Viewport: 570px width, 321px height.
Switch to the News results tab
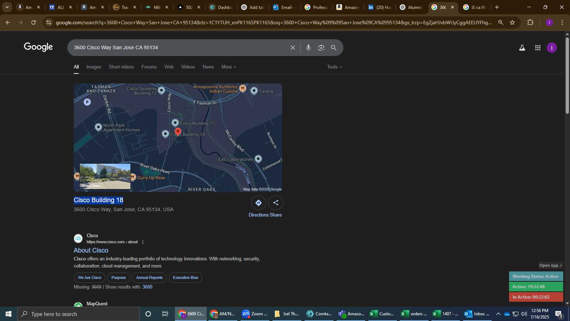pos(208,67)
